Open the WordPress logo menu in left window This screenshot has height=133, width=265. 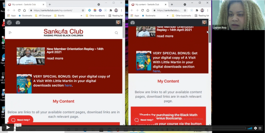[x=9, y=23]
